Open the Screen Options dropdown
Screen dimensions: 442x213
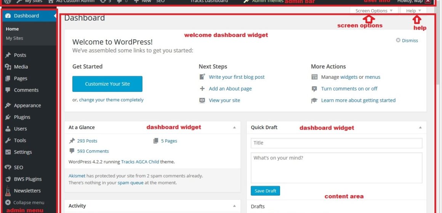[374, 11]
